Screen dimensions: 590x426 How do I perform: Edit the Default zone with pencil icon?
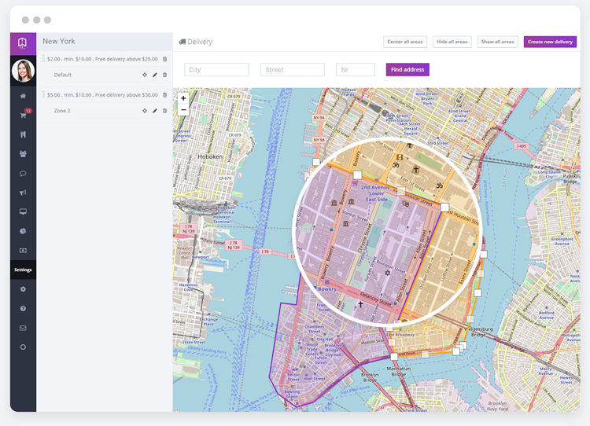point(155,75)
